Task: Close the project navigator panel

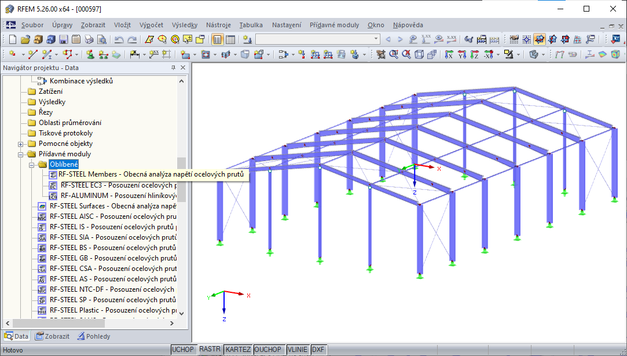Action: 183,68
